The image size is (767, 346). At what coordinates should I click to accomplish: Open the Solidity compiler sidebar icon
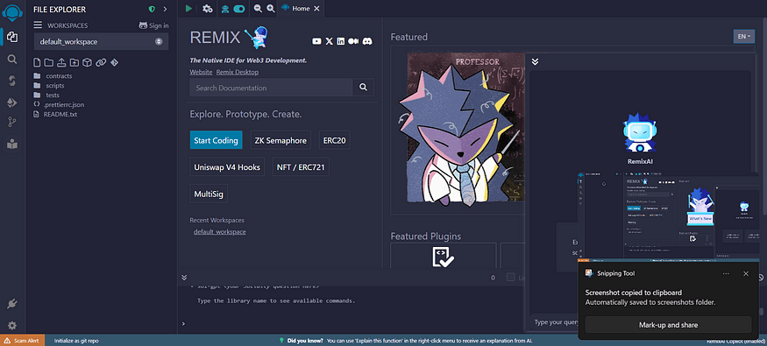[12, 81]
